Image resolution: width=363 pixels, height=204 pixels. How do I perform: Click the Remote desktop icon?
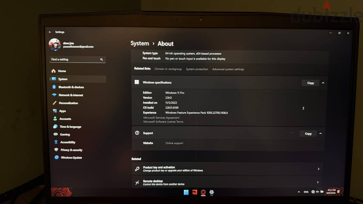(x=137, y=183)
